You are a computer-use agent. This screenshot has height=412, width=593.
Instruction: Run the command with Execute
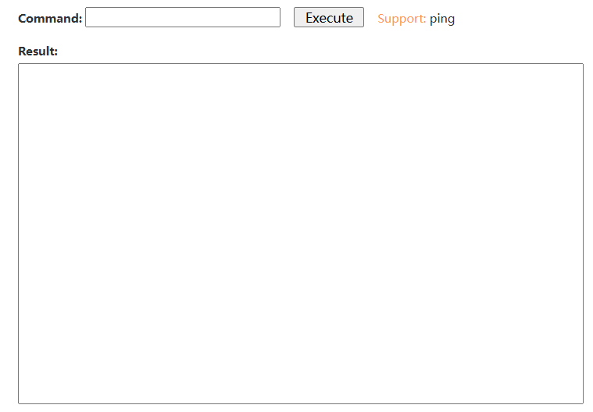click(x=328, y=18)
